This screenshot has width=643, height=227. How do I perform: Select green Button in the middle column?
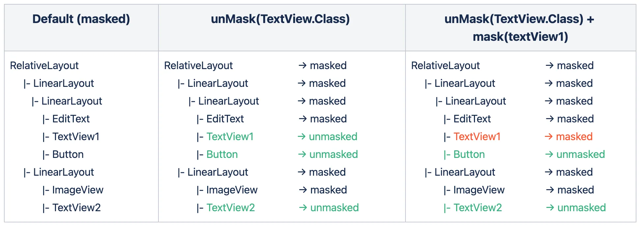[x=222, y=154]
